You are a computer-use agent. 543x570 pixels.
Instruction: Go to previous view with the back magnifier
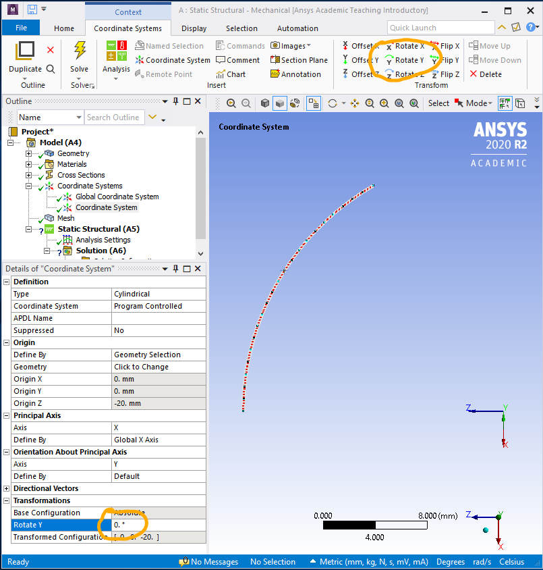[x=231, y=103]
